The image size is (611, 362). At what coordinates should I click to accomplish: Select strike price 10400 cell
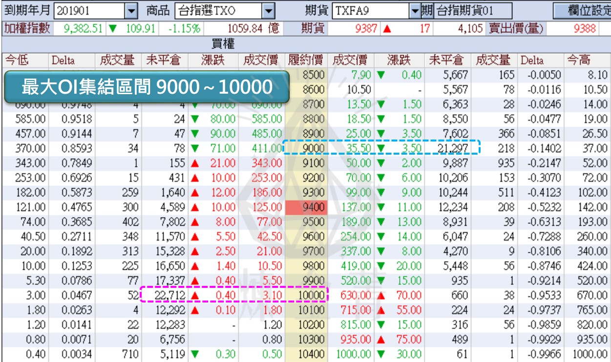pyautogui.click(x=306, y=354)
